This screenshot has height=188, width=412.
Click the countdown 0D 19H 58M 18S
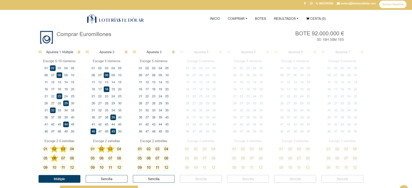point(331,40)
